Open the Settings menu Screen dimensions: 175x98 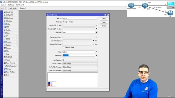click(11, 5)
